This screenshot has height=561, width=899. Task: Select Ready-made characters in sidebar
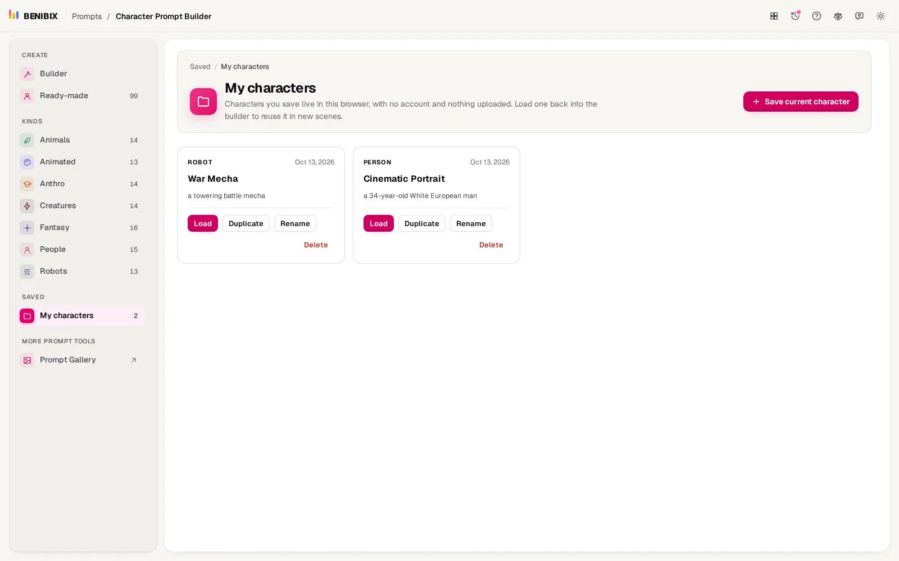point(82,96)
